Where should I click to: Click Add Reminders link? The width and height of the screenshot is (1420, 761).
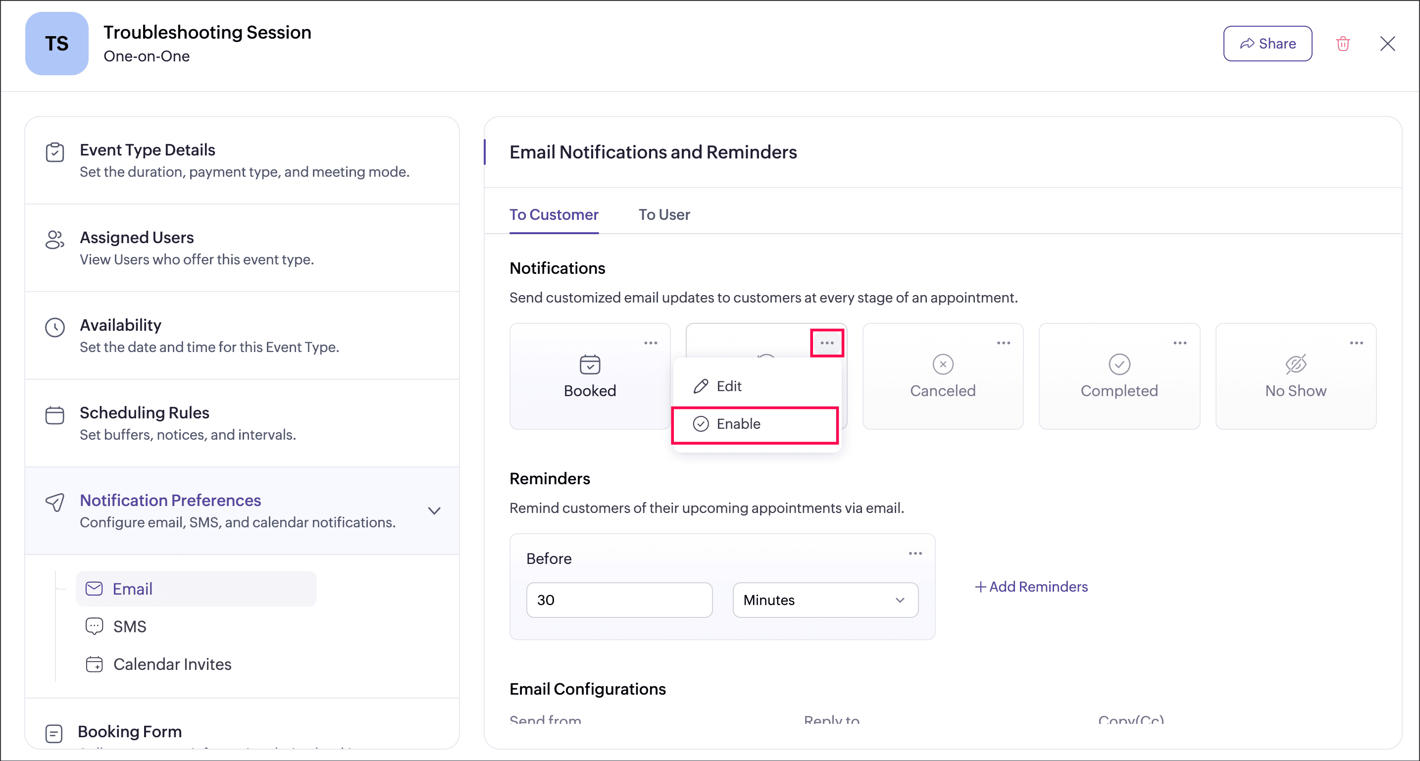coord(1031,587)
